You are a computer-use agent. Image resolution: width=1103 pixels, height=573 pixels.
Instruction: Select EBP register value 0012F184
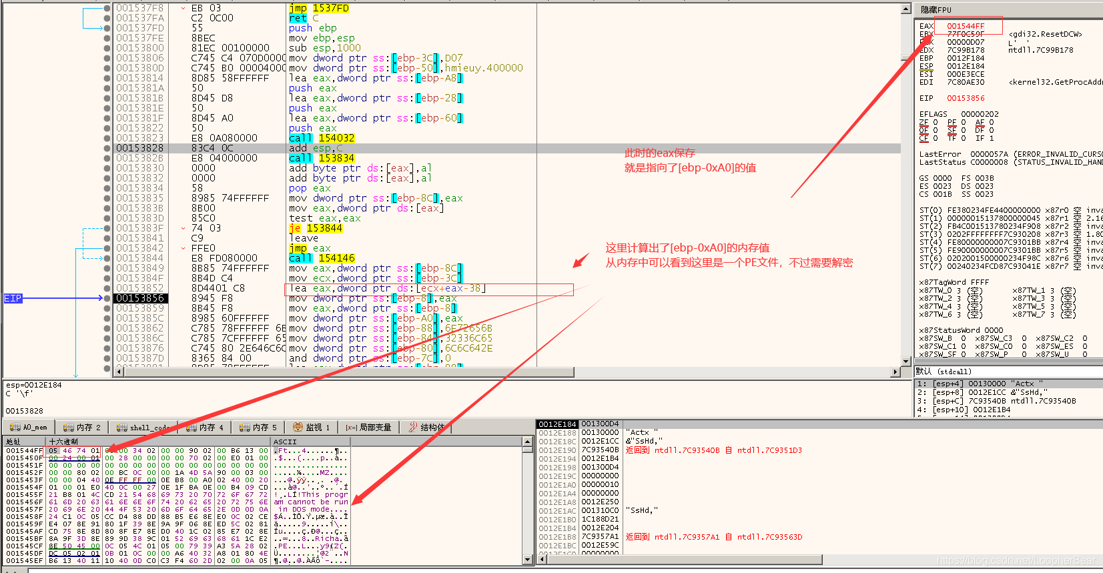[x=966, y=58]
